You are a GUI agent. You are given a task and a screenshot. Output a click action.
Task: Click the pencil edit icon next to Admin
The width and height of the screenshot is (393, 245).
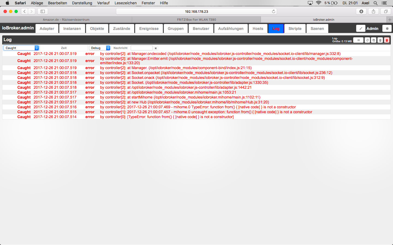(x=361, y=29)
